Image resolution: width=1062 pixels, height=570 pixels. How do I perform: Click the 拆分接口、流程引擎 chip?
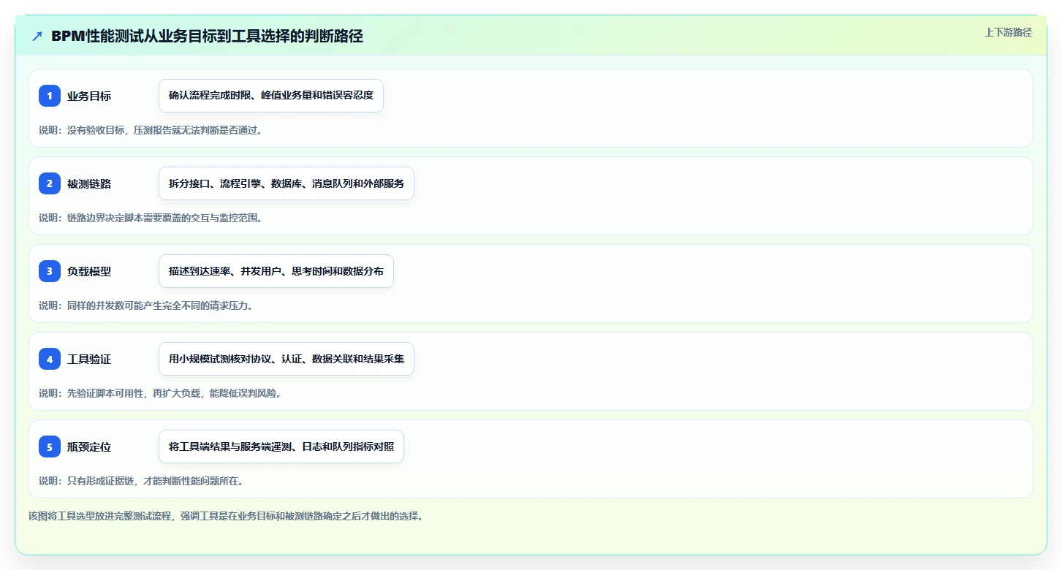tap(287, 183)
